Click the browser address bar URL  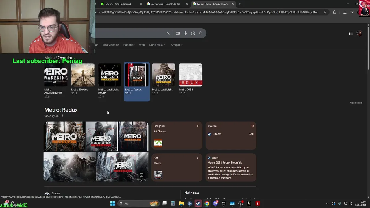click(x=208, y=12)
